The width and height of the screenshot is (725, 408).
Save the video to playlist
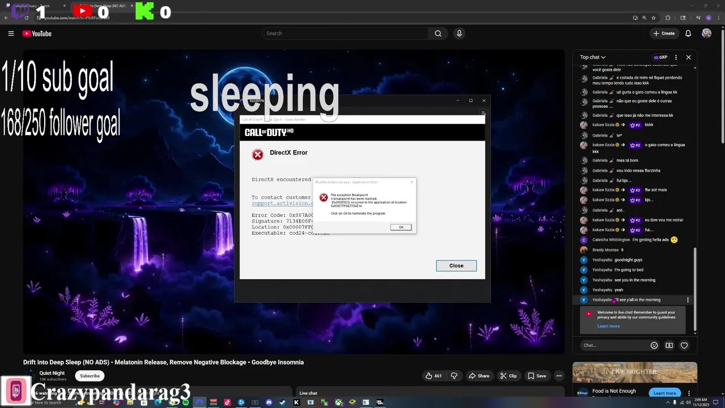tap(537, 376)
